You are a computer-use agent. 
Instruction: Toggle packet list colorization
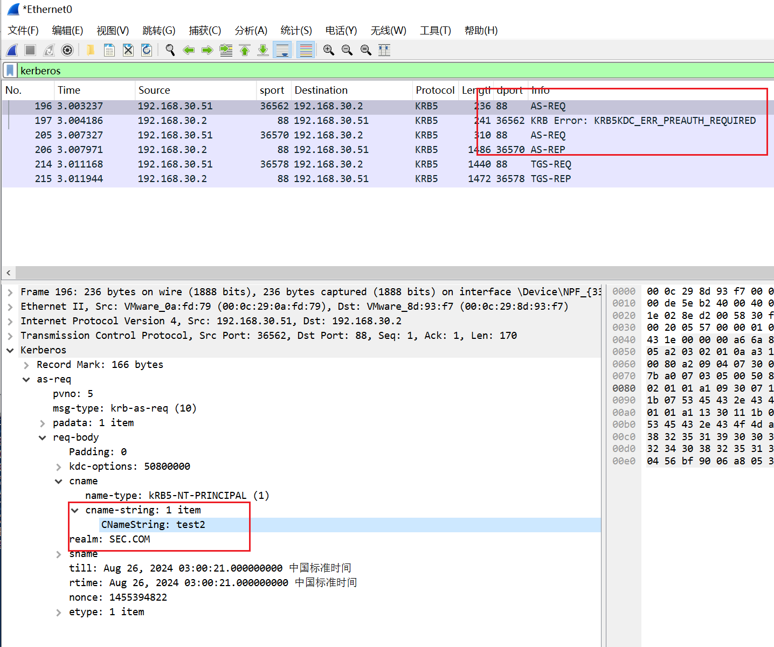click(x=306, y=50)
